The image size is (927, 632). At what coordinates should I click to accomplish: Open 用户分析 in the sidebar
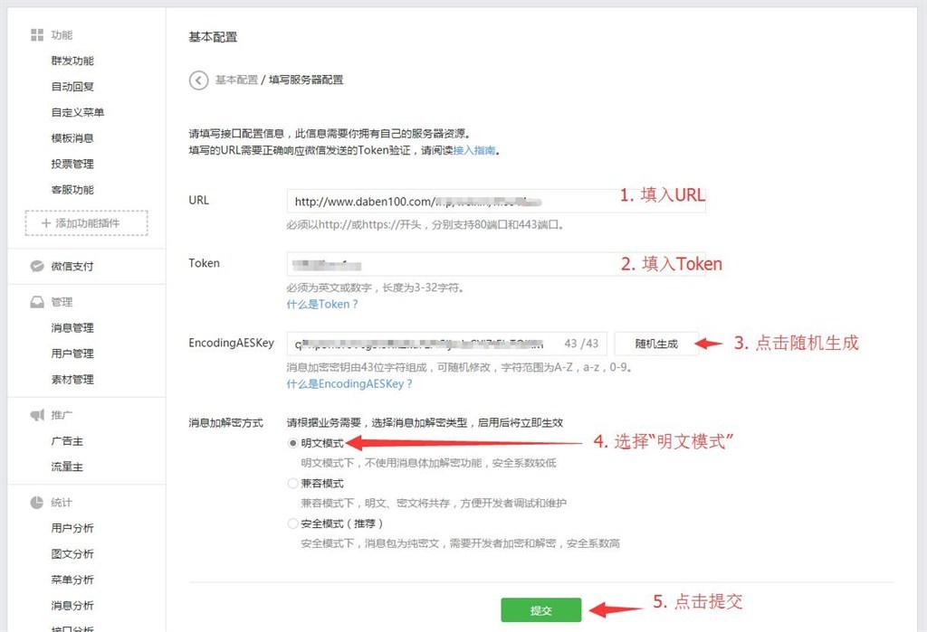(x=72, y=528)
